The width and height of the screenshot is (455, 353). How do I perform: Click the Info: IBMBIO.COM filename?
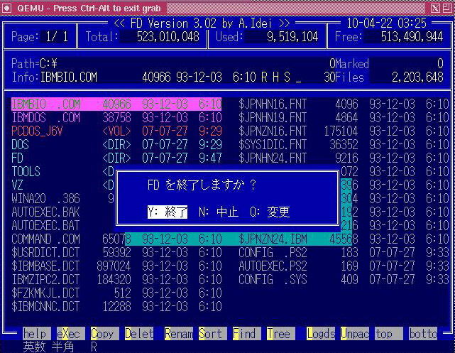pyautogui.click(x=68, y=77)
